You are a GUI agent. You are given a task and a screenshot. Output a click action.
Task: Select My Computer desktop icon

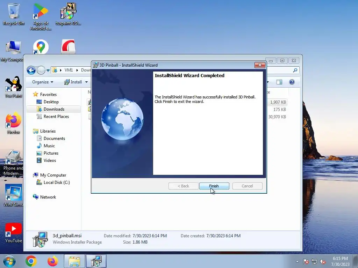pos(12,51)
